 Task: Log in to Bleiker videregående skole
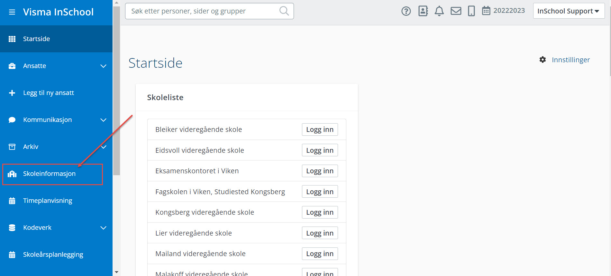tap(320, 130)
